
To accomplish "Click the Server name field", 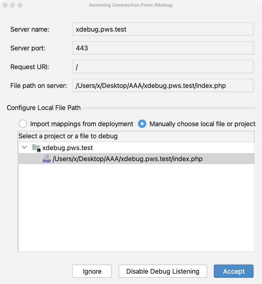I will (163, 29).
